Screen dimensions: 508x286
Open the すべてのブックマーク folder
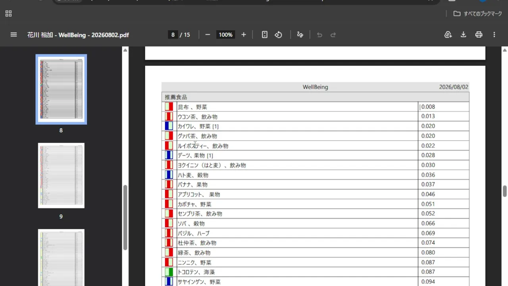coord(478,14)
